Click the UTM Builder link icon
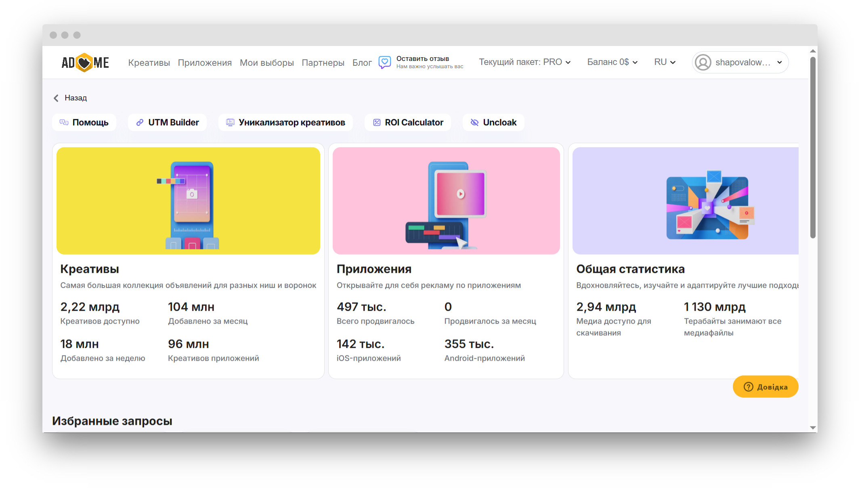 (140, 122)
